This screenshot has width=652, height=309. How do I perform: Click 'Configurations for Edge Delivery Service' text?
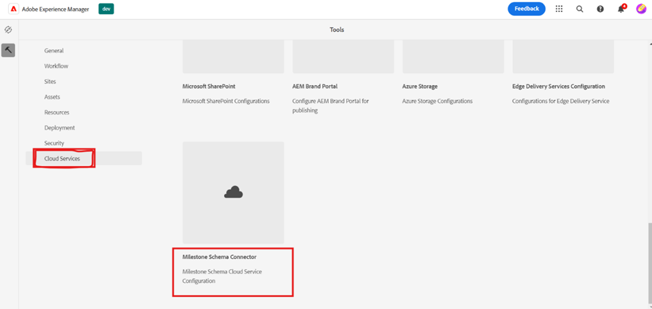[x=560, y=101]
